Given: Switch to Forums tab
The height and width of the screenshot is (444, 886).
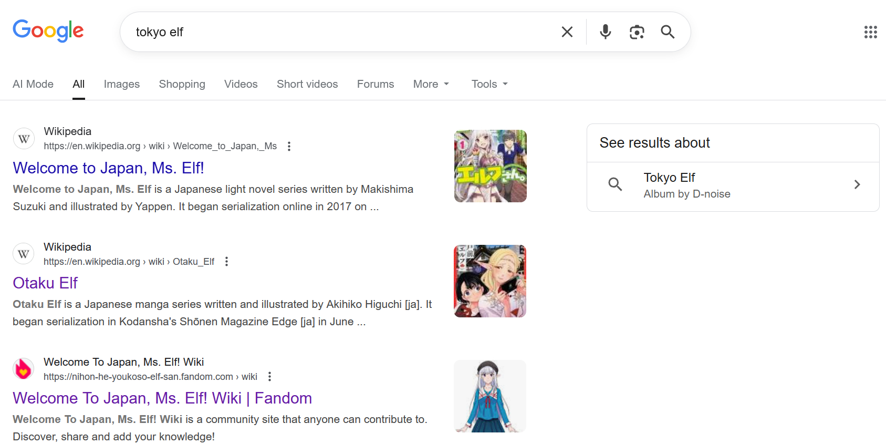Looking at the screenshot, I should [x=376, y=84].
